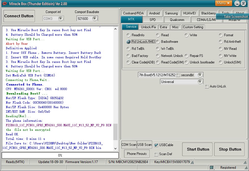
Task: Click 'Connected to Phone.' log line
Action: click(x=25, y=84)
